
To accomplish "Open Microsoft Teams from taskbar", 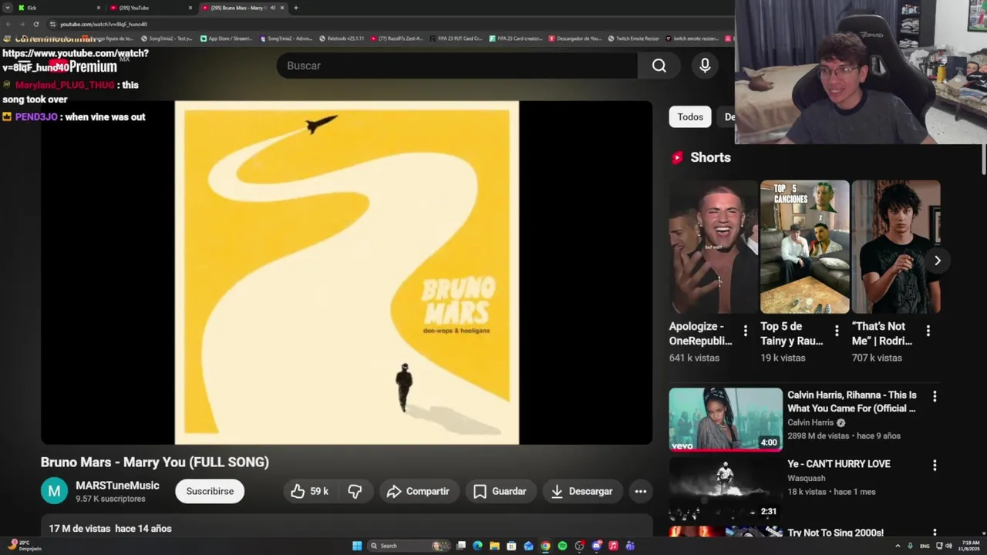I will [x=630, y=546].
